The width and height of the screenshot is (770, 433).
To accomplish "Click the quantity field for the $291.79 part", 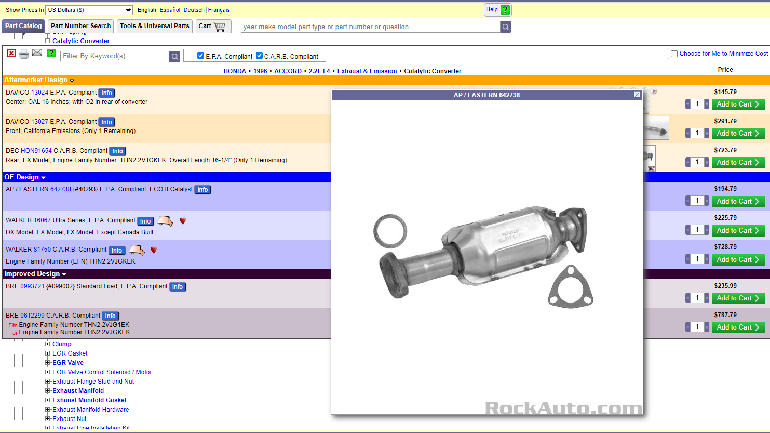I will point(697,133).
